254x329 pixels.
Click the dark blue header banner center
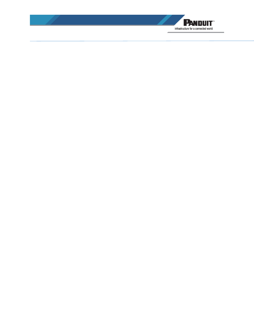click(x=107, y=20)
